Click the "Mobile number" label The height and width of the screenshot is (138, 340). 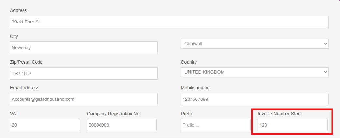[x=196, y=88]
